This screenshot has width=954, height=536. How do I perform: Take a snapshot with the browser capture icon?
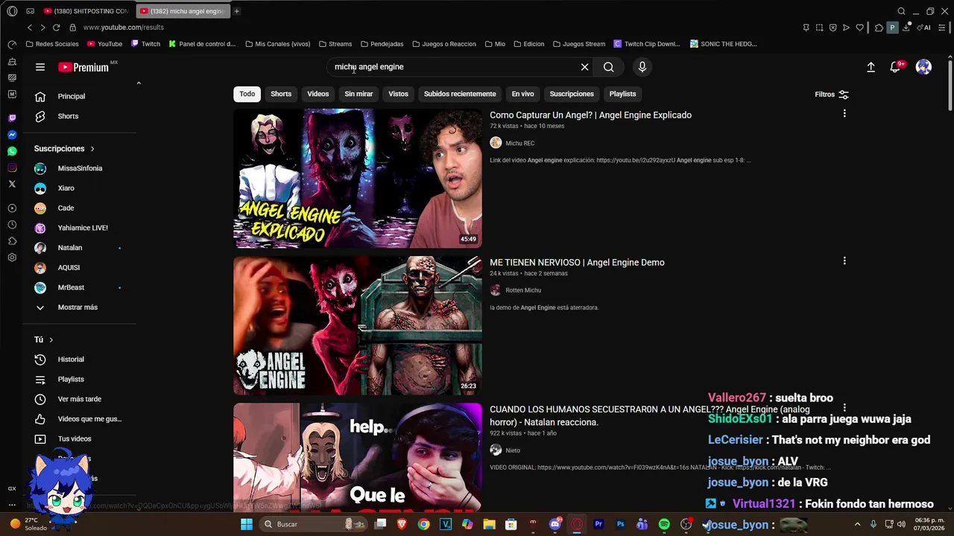[x=819, y=28]
